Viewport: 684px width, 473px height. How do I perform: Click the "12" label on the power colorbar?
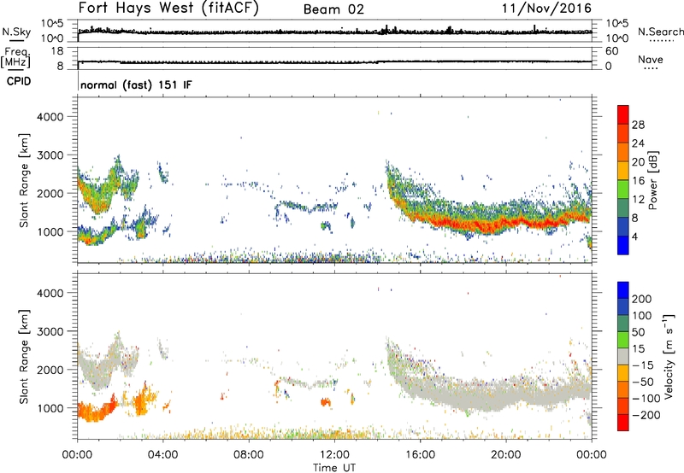[638, 200]
